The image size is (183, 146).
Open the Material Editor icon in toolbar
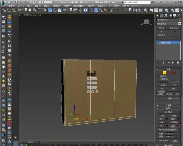[x=167, y=10]
